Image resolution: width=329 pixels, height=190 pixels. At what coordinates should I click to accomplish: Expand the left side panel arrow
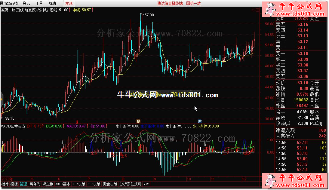tap(2, 100)
